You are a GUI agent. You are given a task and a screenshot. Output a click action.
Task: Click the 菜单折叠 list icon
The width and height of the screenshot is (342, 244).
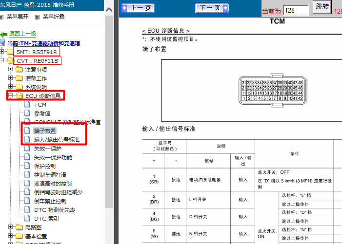tap(37, 17)
